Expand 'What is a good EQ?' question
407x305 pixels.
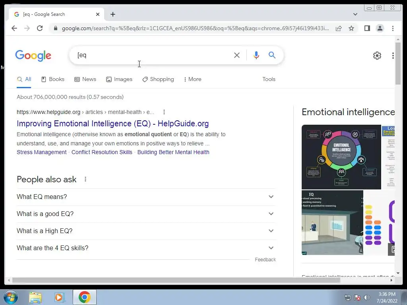(146, 214)
